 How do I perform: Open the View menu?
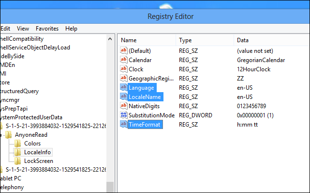pyautogui.click(x=23, y=29)
